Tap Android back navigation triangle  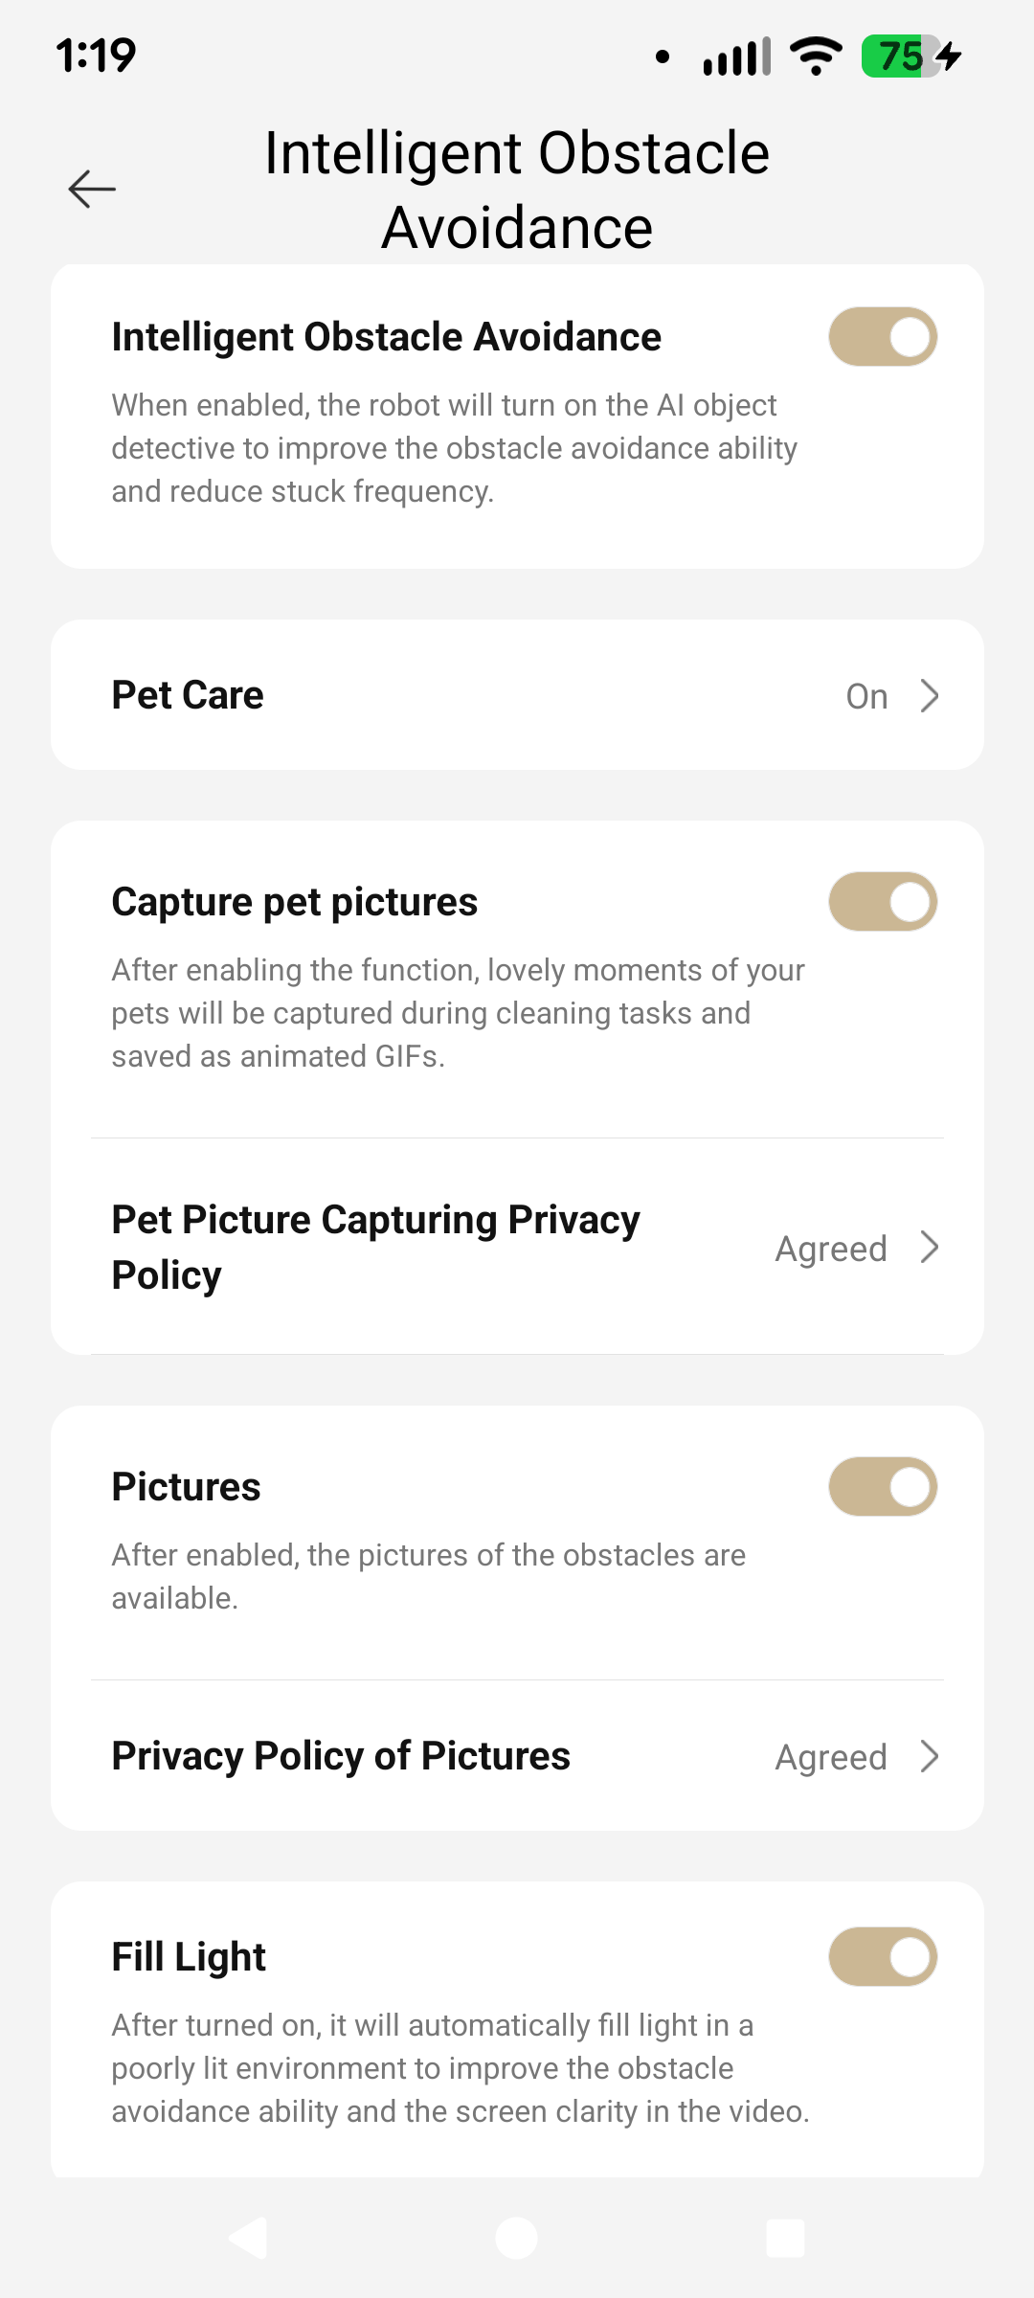coord(248,2238)
